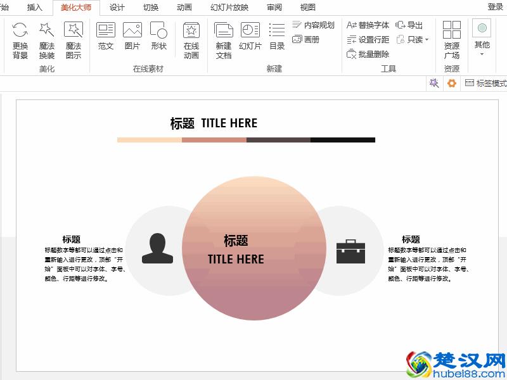Click the orange gear settings icon
Image resolution: width=507 pixels, height=380 pixels.
[451, 82]
